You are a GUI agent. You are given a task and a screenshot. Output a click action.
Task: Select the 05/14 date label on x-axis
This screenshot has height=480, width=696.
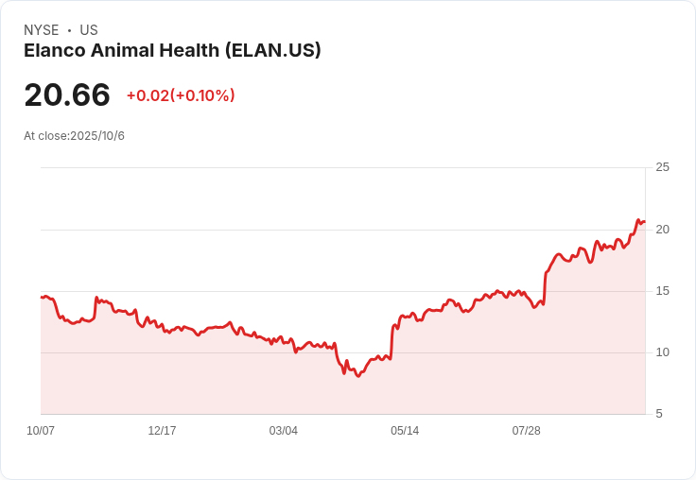[x=405, y=431]
